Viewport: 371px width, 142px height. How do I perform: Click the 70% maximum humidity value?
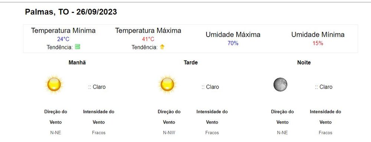233,43
